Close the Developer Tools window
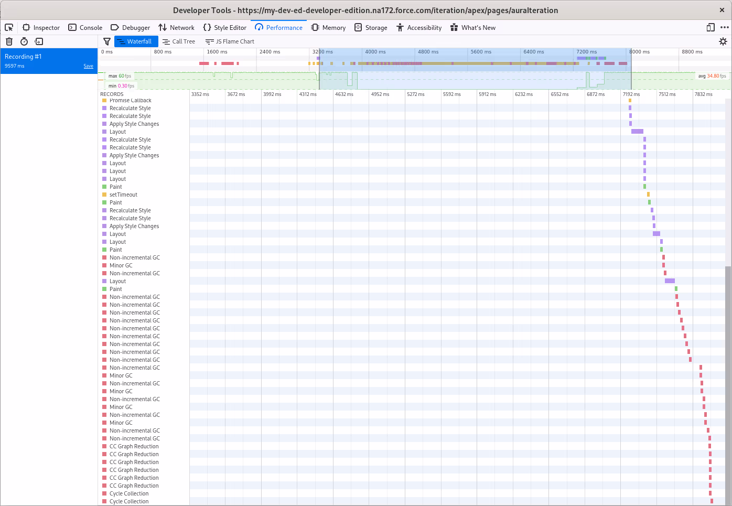Screen dimensions: 732x506 tap(722, 10)
